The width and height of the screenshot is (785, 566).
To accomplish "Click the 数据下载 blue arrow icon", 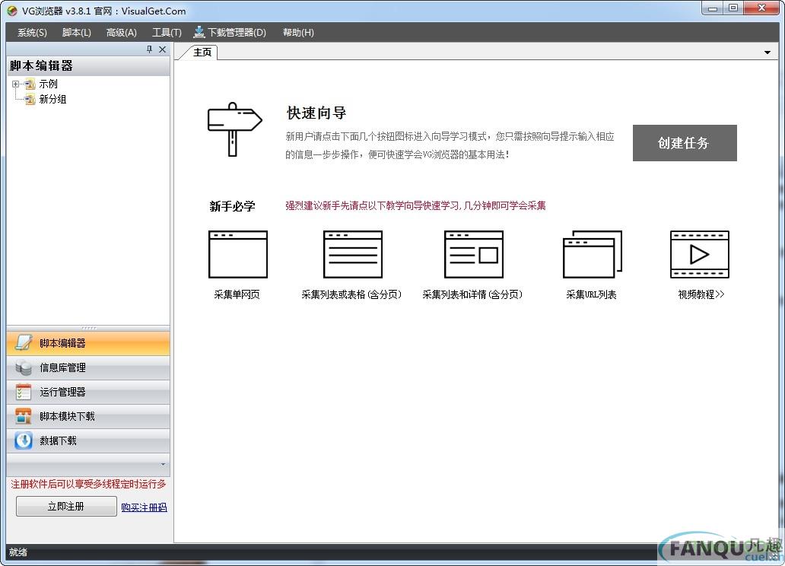I will tap(24, 440).
